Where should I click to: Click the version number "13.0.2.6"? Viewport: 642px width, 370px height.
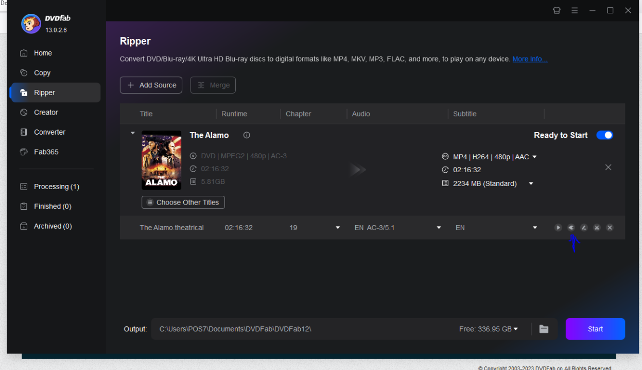click(56, 30)
